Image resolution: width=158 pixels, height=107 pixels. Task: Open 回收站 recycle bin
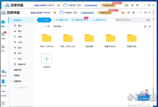point(17,75)
